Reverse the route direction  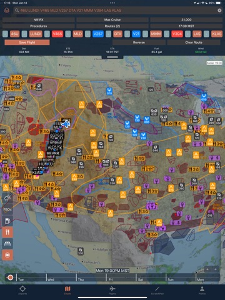[139, 42]
